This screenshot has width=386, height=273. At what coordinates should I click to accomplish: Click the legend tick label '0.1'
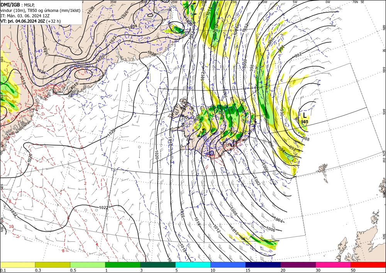click(3, 270)
